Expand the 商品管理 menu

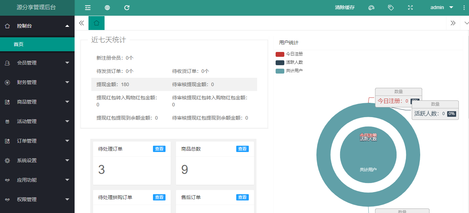pos(67,102)
